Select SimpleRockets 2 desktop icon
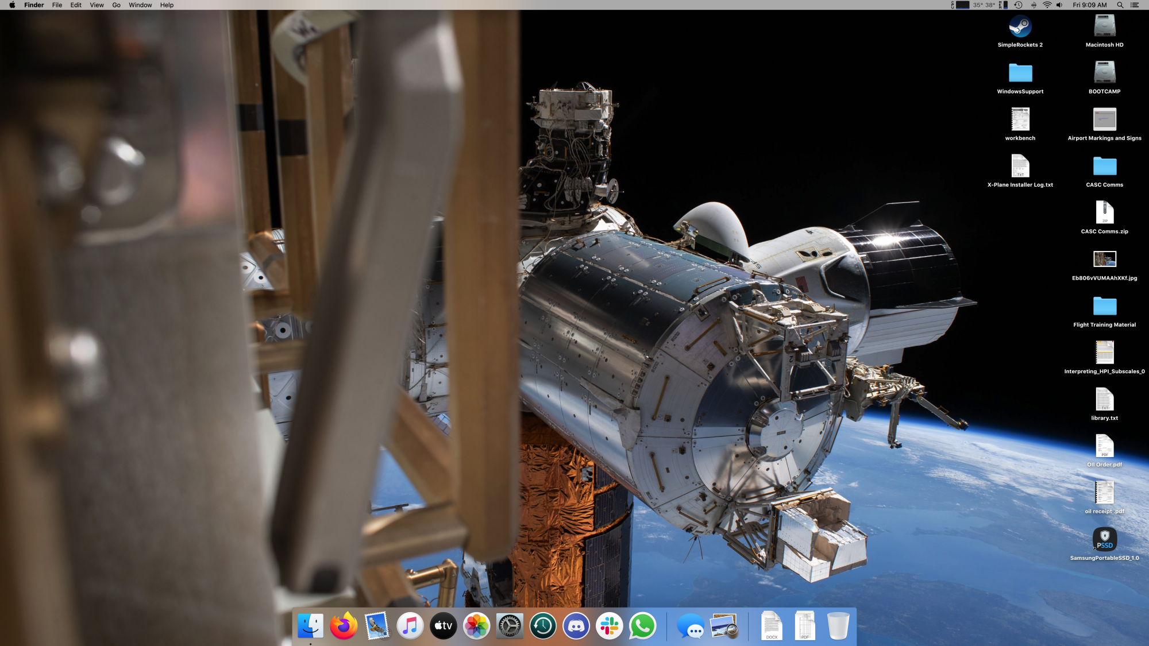The image size is (1149, 646). click(1020, 26)
